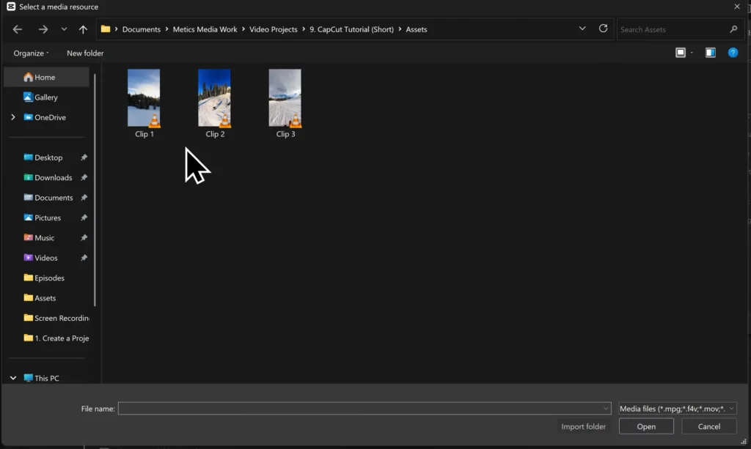Go forward in folder history
This screenshot has width=751, height=449.
(43, 29)
